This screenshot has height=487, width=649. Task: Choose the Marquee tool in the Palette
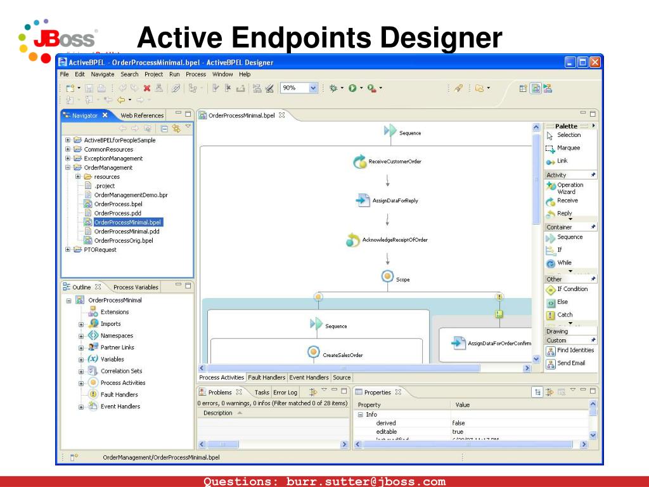pyautogui.click(x=563, y=148)
